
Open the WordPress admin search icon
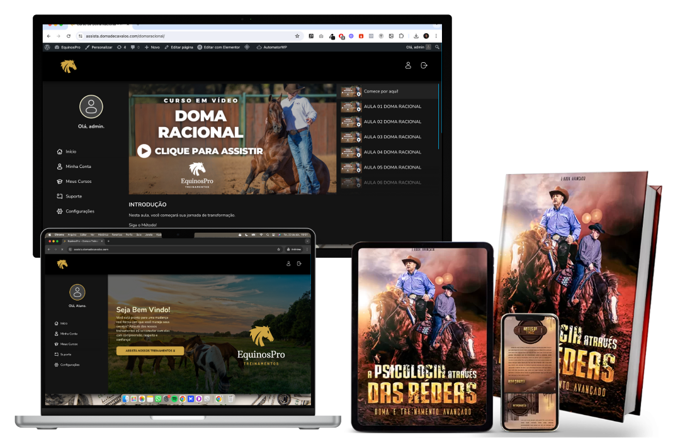437,47
